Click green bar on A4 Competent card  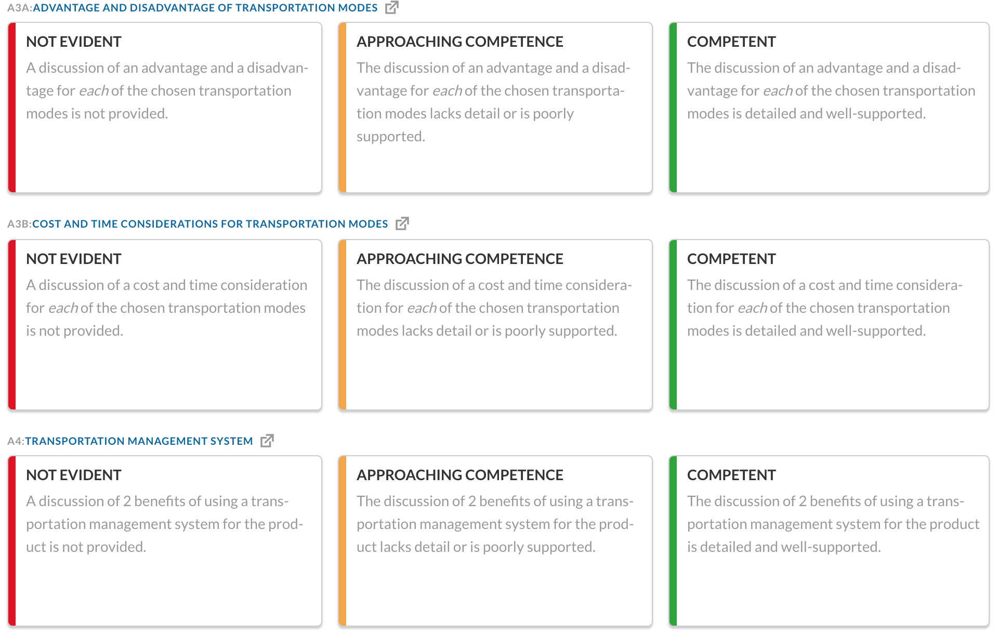673,541
